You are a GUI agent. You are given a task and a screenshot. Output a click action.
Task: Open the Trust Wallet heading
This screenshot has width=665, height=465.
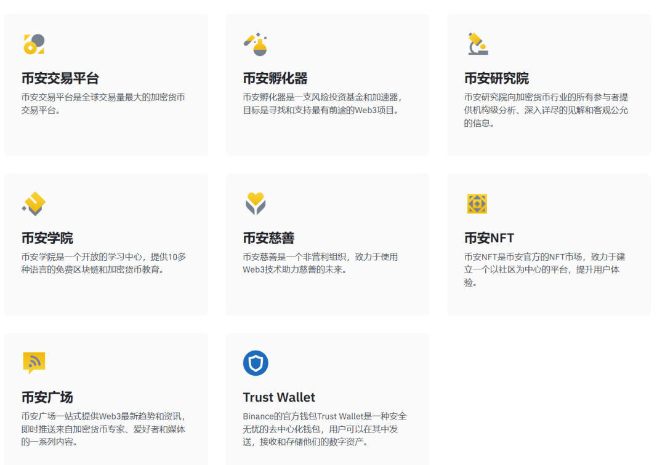click(x=279, y=397)
